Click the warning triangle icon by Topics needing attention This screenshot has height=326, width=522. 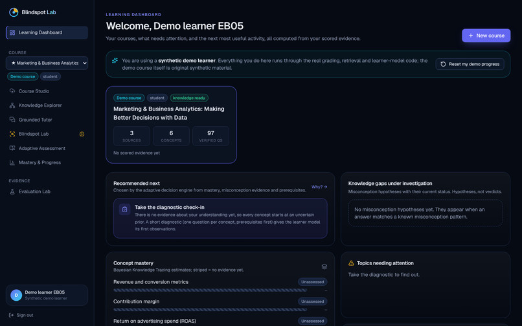[351, 263]
